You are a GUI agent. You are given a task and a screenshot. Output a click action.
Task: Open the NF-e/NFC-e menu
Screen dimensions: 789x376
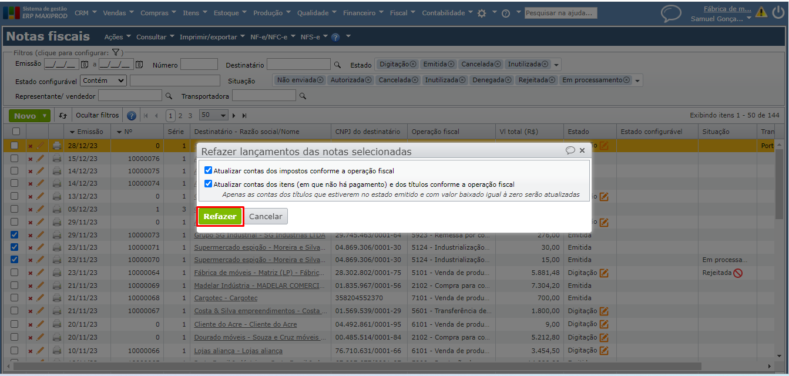coord(272,37)
